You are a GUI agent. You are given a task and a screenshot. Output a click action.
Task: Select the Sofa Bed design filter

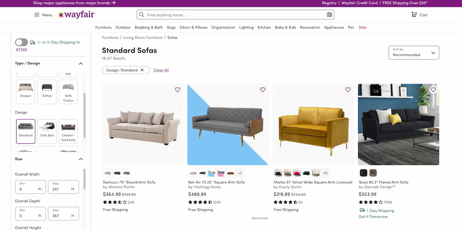pyautogui.click(x=47, y=131)
